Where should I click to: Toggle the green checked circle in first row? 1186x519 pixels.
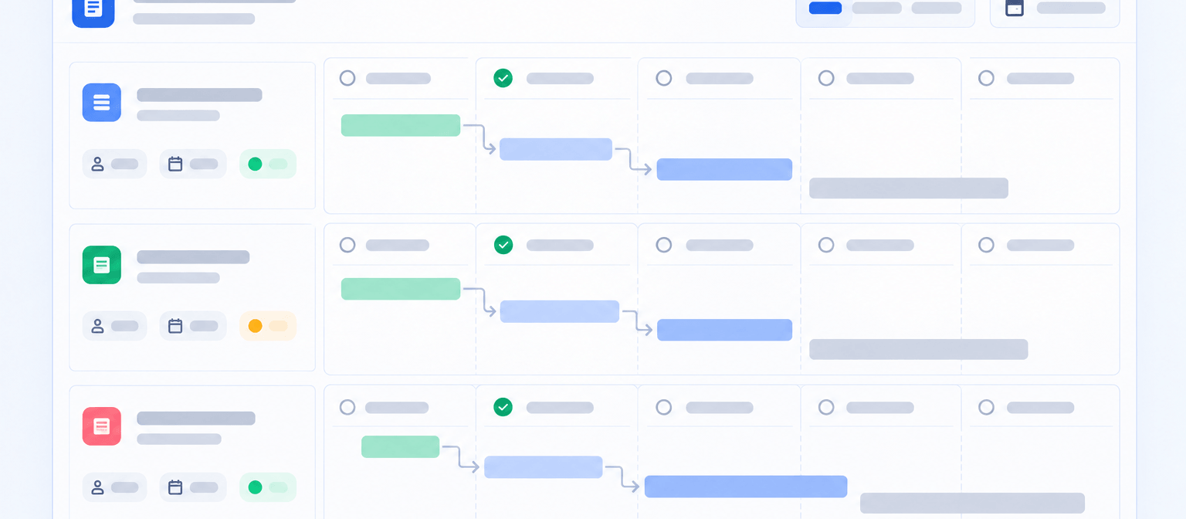tap(503, 78)
